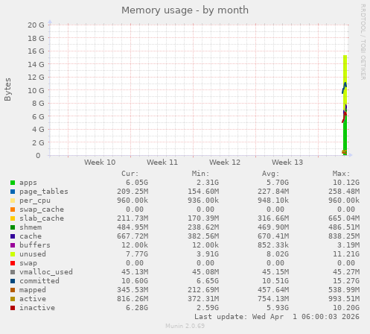Click the cache indigo legend swatch
370x334 pixels.
[13, 236]
